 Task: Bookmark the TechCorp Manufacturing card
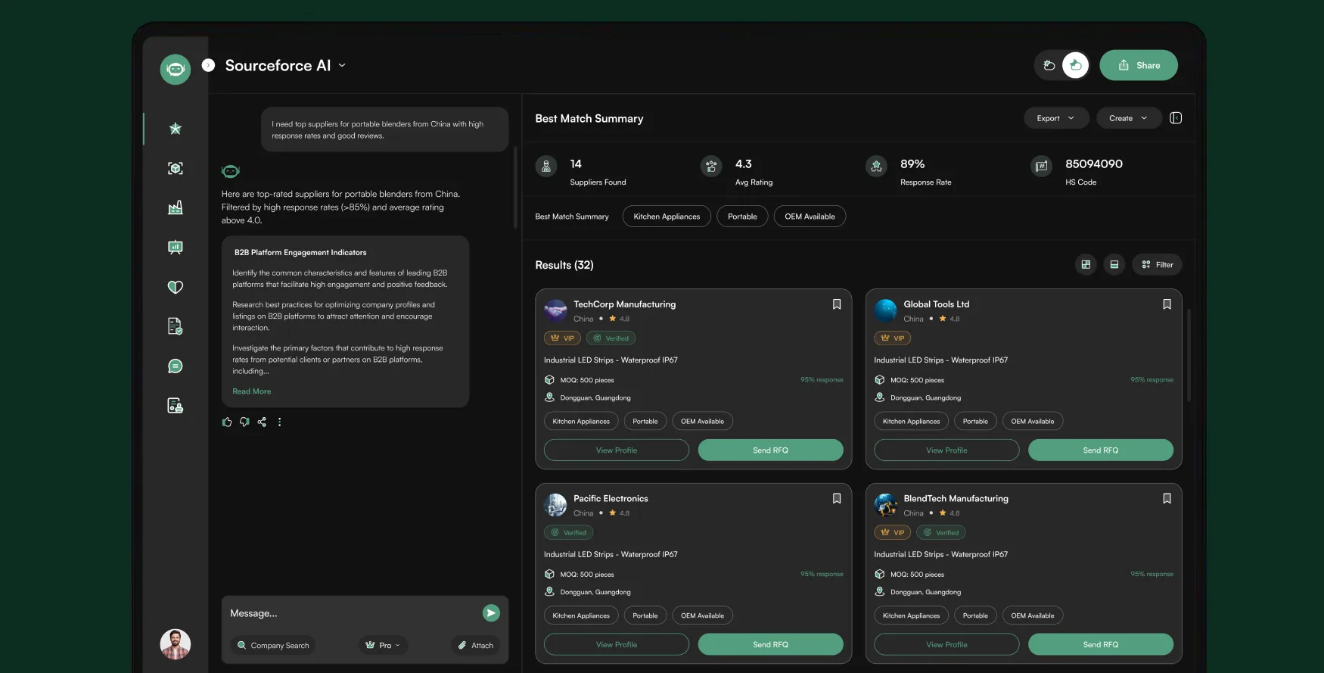pyautogui.click(x=837, y=304)
